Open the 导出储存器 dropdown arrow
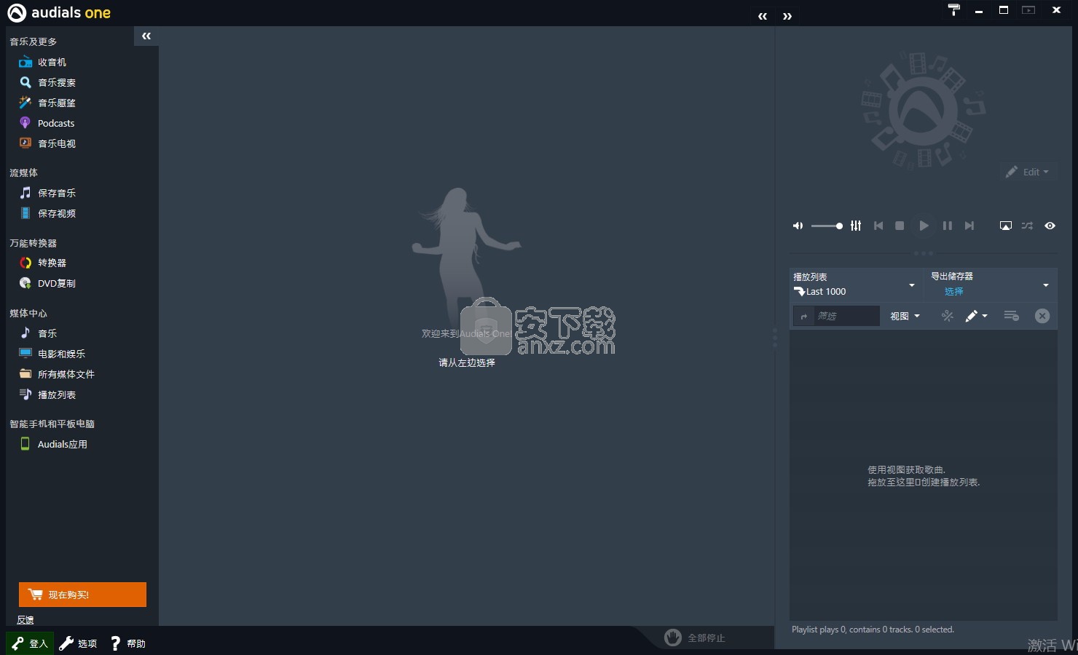Viewport: 1078px width, 655px height. 1045,285
